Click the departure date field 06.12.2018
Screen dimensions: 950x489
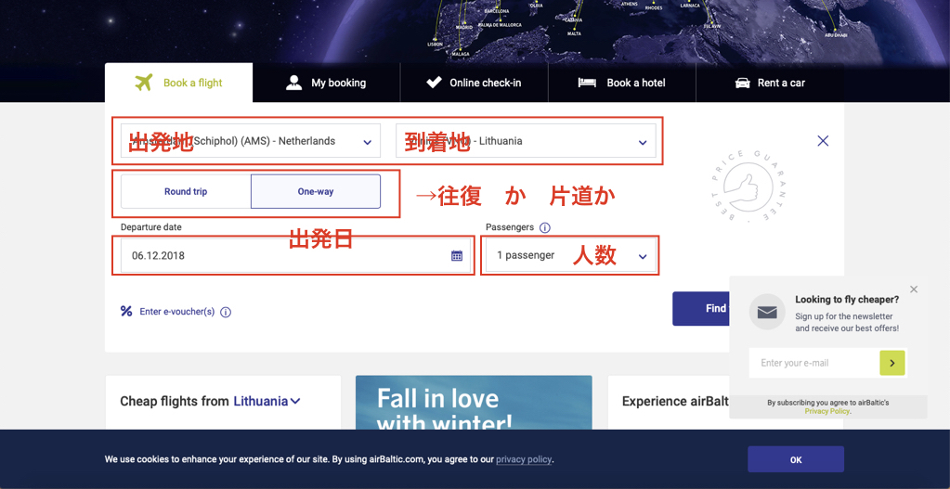297,255
